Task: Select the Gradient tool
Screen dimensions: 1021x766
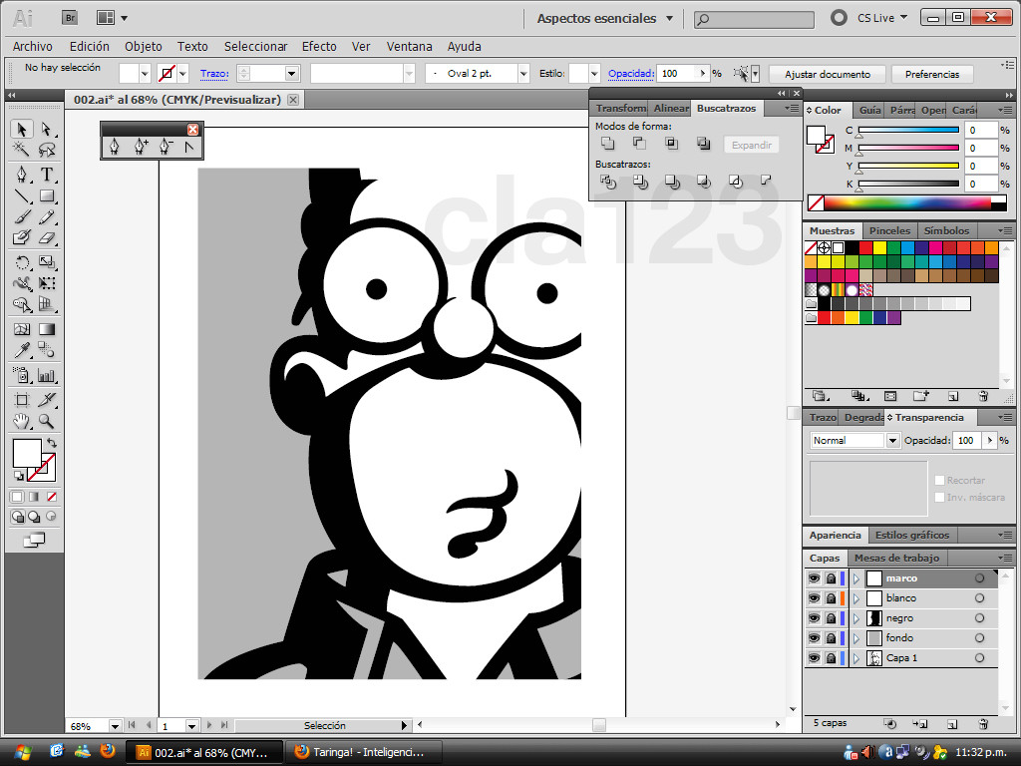Action: [46, 329]
